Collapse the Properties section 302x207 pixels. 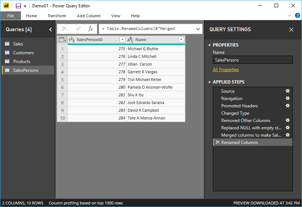point(210,45)
